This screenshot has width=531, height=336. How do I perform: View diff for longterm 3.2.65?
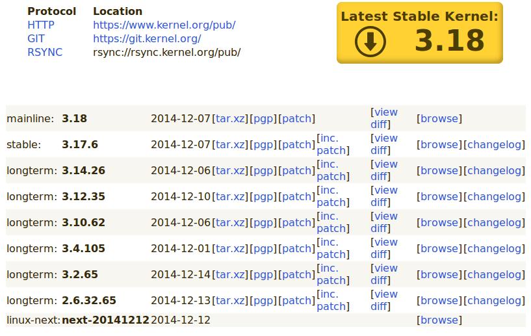[x=384, y=274]
